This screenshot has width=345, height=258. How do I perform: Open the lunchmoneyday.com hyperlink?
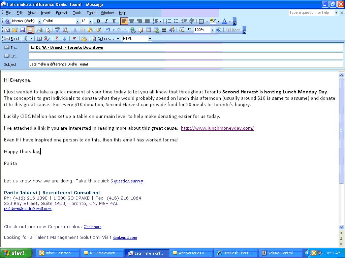click(x=217, y=128)
